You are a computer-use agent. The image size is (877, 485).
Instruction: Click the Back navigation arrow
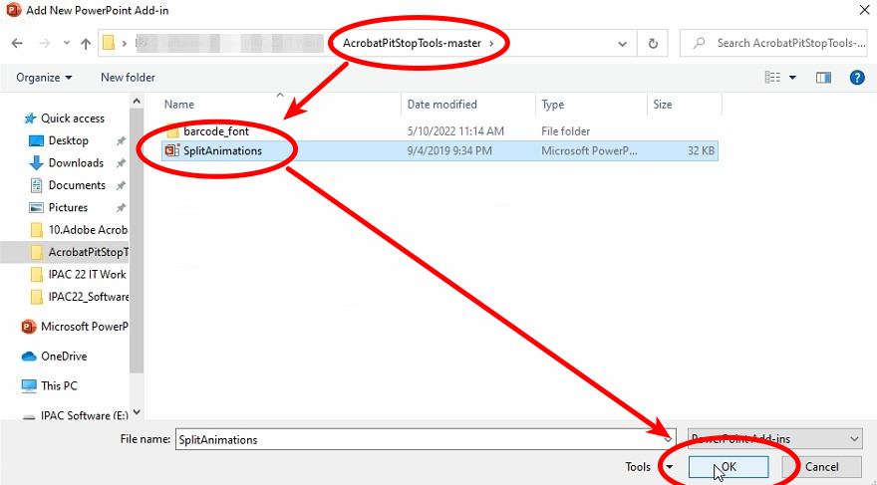tap(18, 44)
